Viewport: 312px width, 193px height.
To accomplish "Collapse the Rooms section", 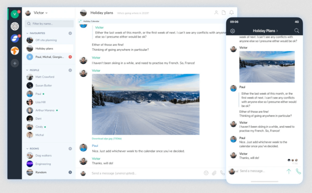I will (33, 149).
